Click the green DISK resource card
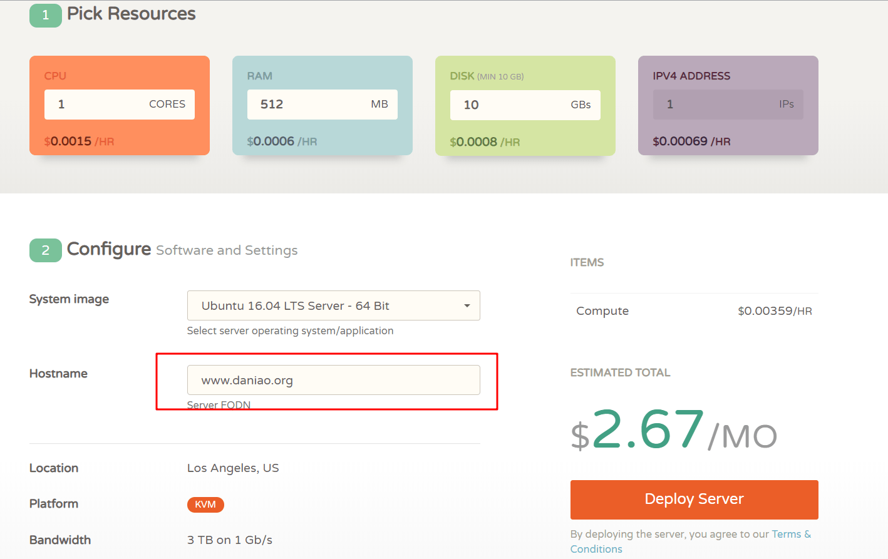Screen dimensions: 888x559 click(525, 106)
